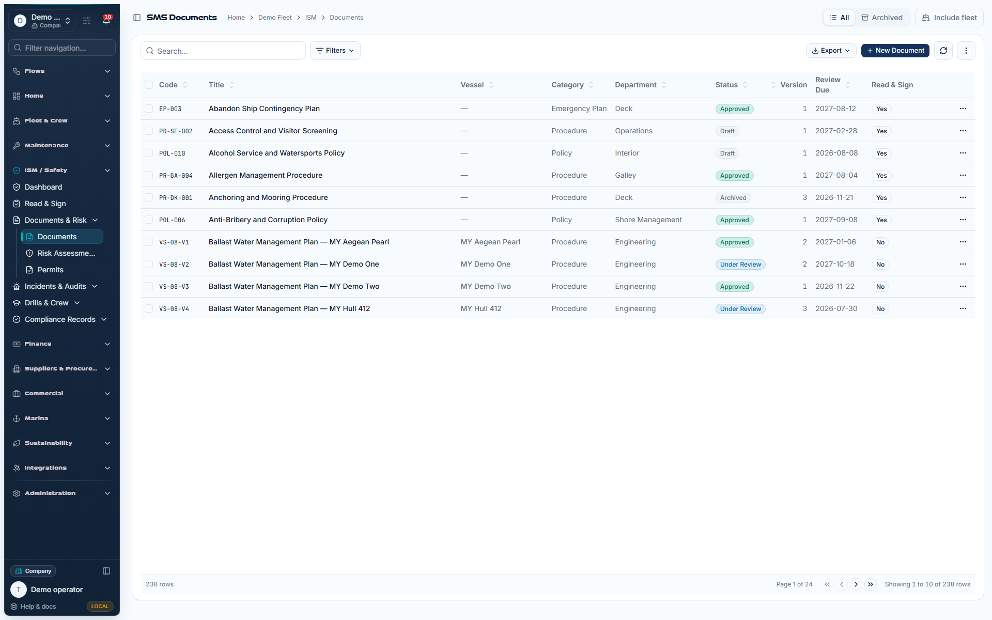This screenshot has width=992, height=620.
Task: Expand the Flows navigation section
Action: tap(62, 71)
